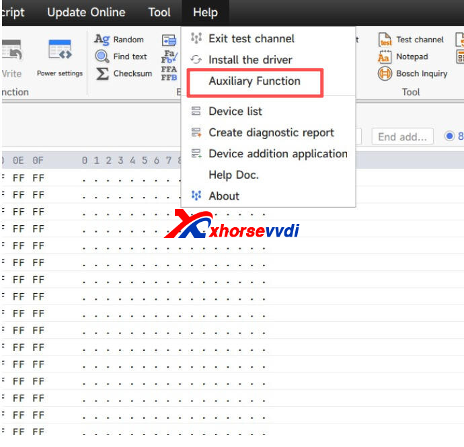This screenshot has height=447, width=464.
Task: Open the Update Online menu
Action: click(86, 12)
